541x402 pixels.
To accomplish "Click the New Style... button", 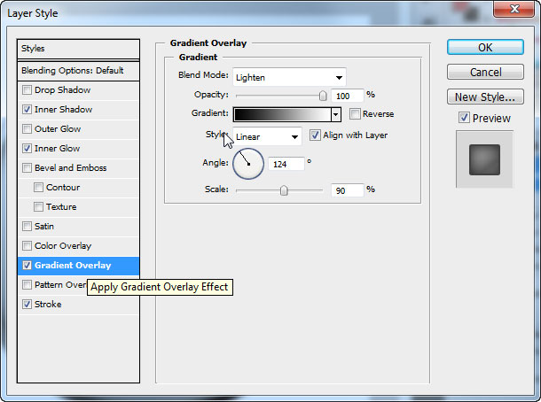I will tap(485, 97).
